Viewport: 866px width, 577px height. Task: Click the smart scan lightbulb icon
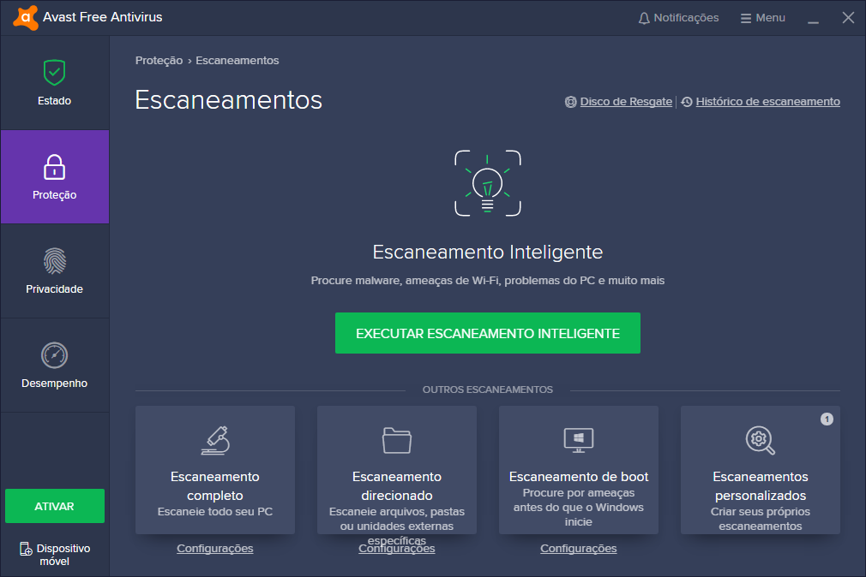488,183
